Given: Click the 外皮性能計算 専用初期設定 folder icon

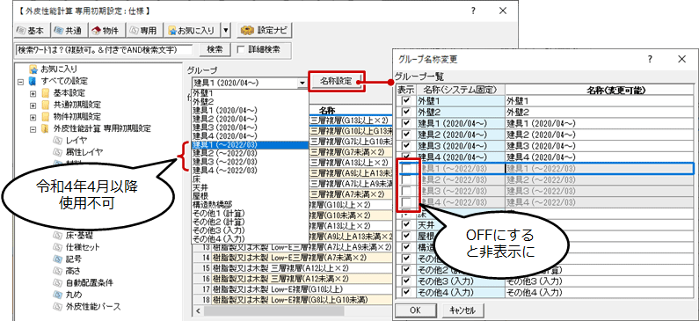Looking at the screenshot, I should (x=45, y=130).
